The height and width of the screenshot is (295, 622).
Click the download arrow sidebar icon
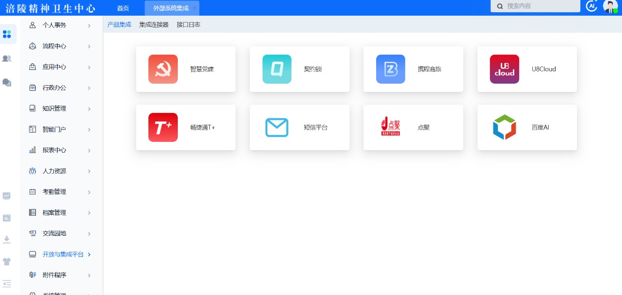coord(7,240)
